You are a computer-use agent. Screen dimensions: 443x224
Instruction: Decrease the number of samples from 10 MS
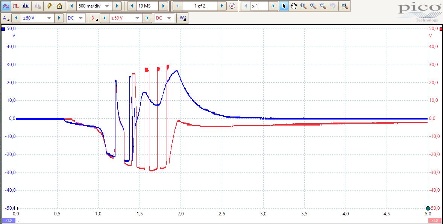point(132,6)
